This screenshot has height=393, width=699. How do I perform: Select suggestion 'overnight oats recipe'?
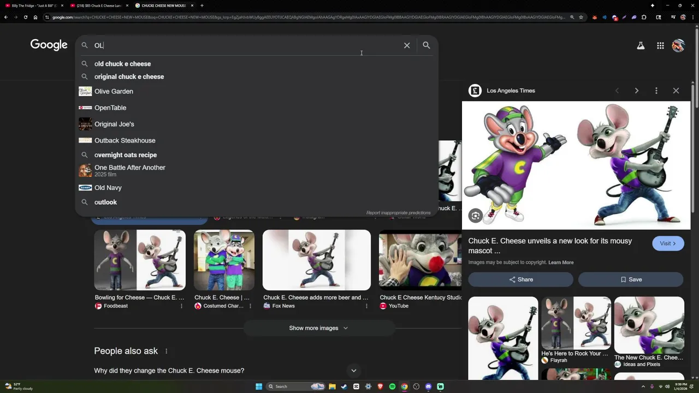(x=257, y=155)
